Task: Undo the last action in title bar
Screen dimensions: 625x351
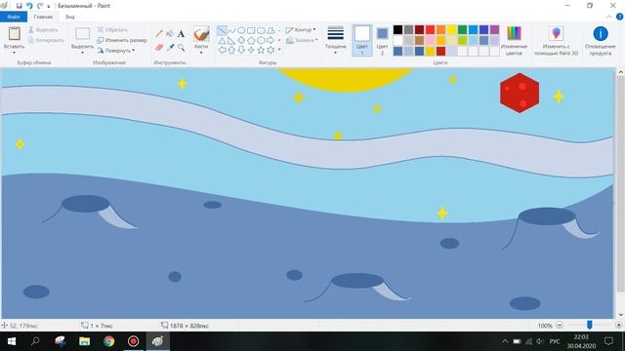Action: pyautogui.click(x=29, y=6)
